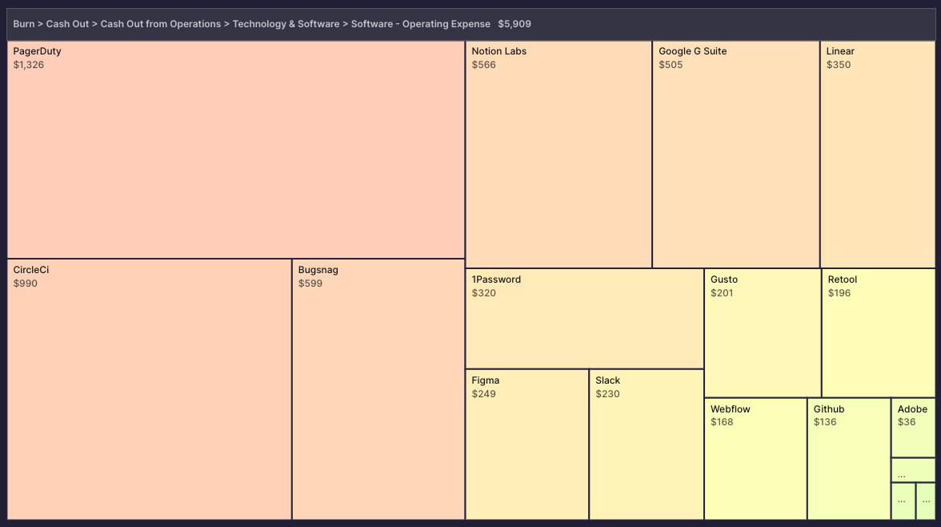Open the Retool expense block

pos(878,333)
